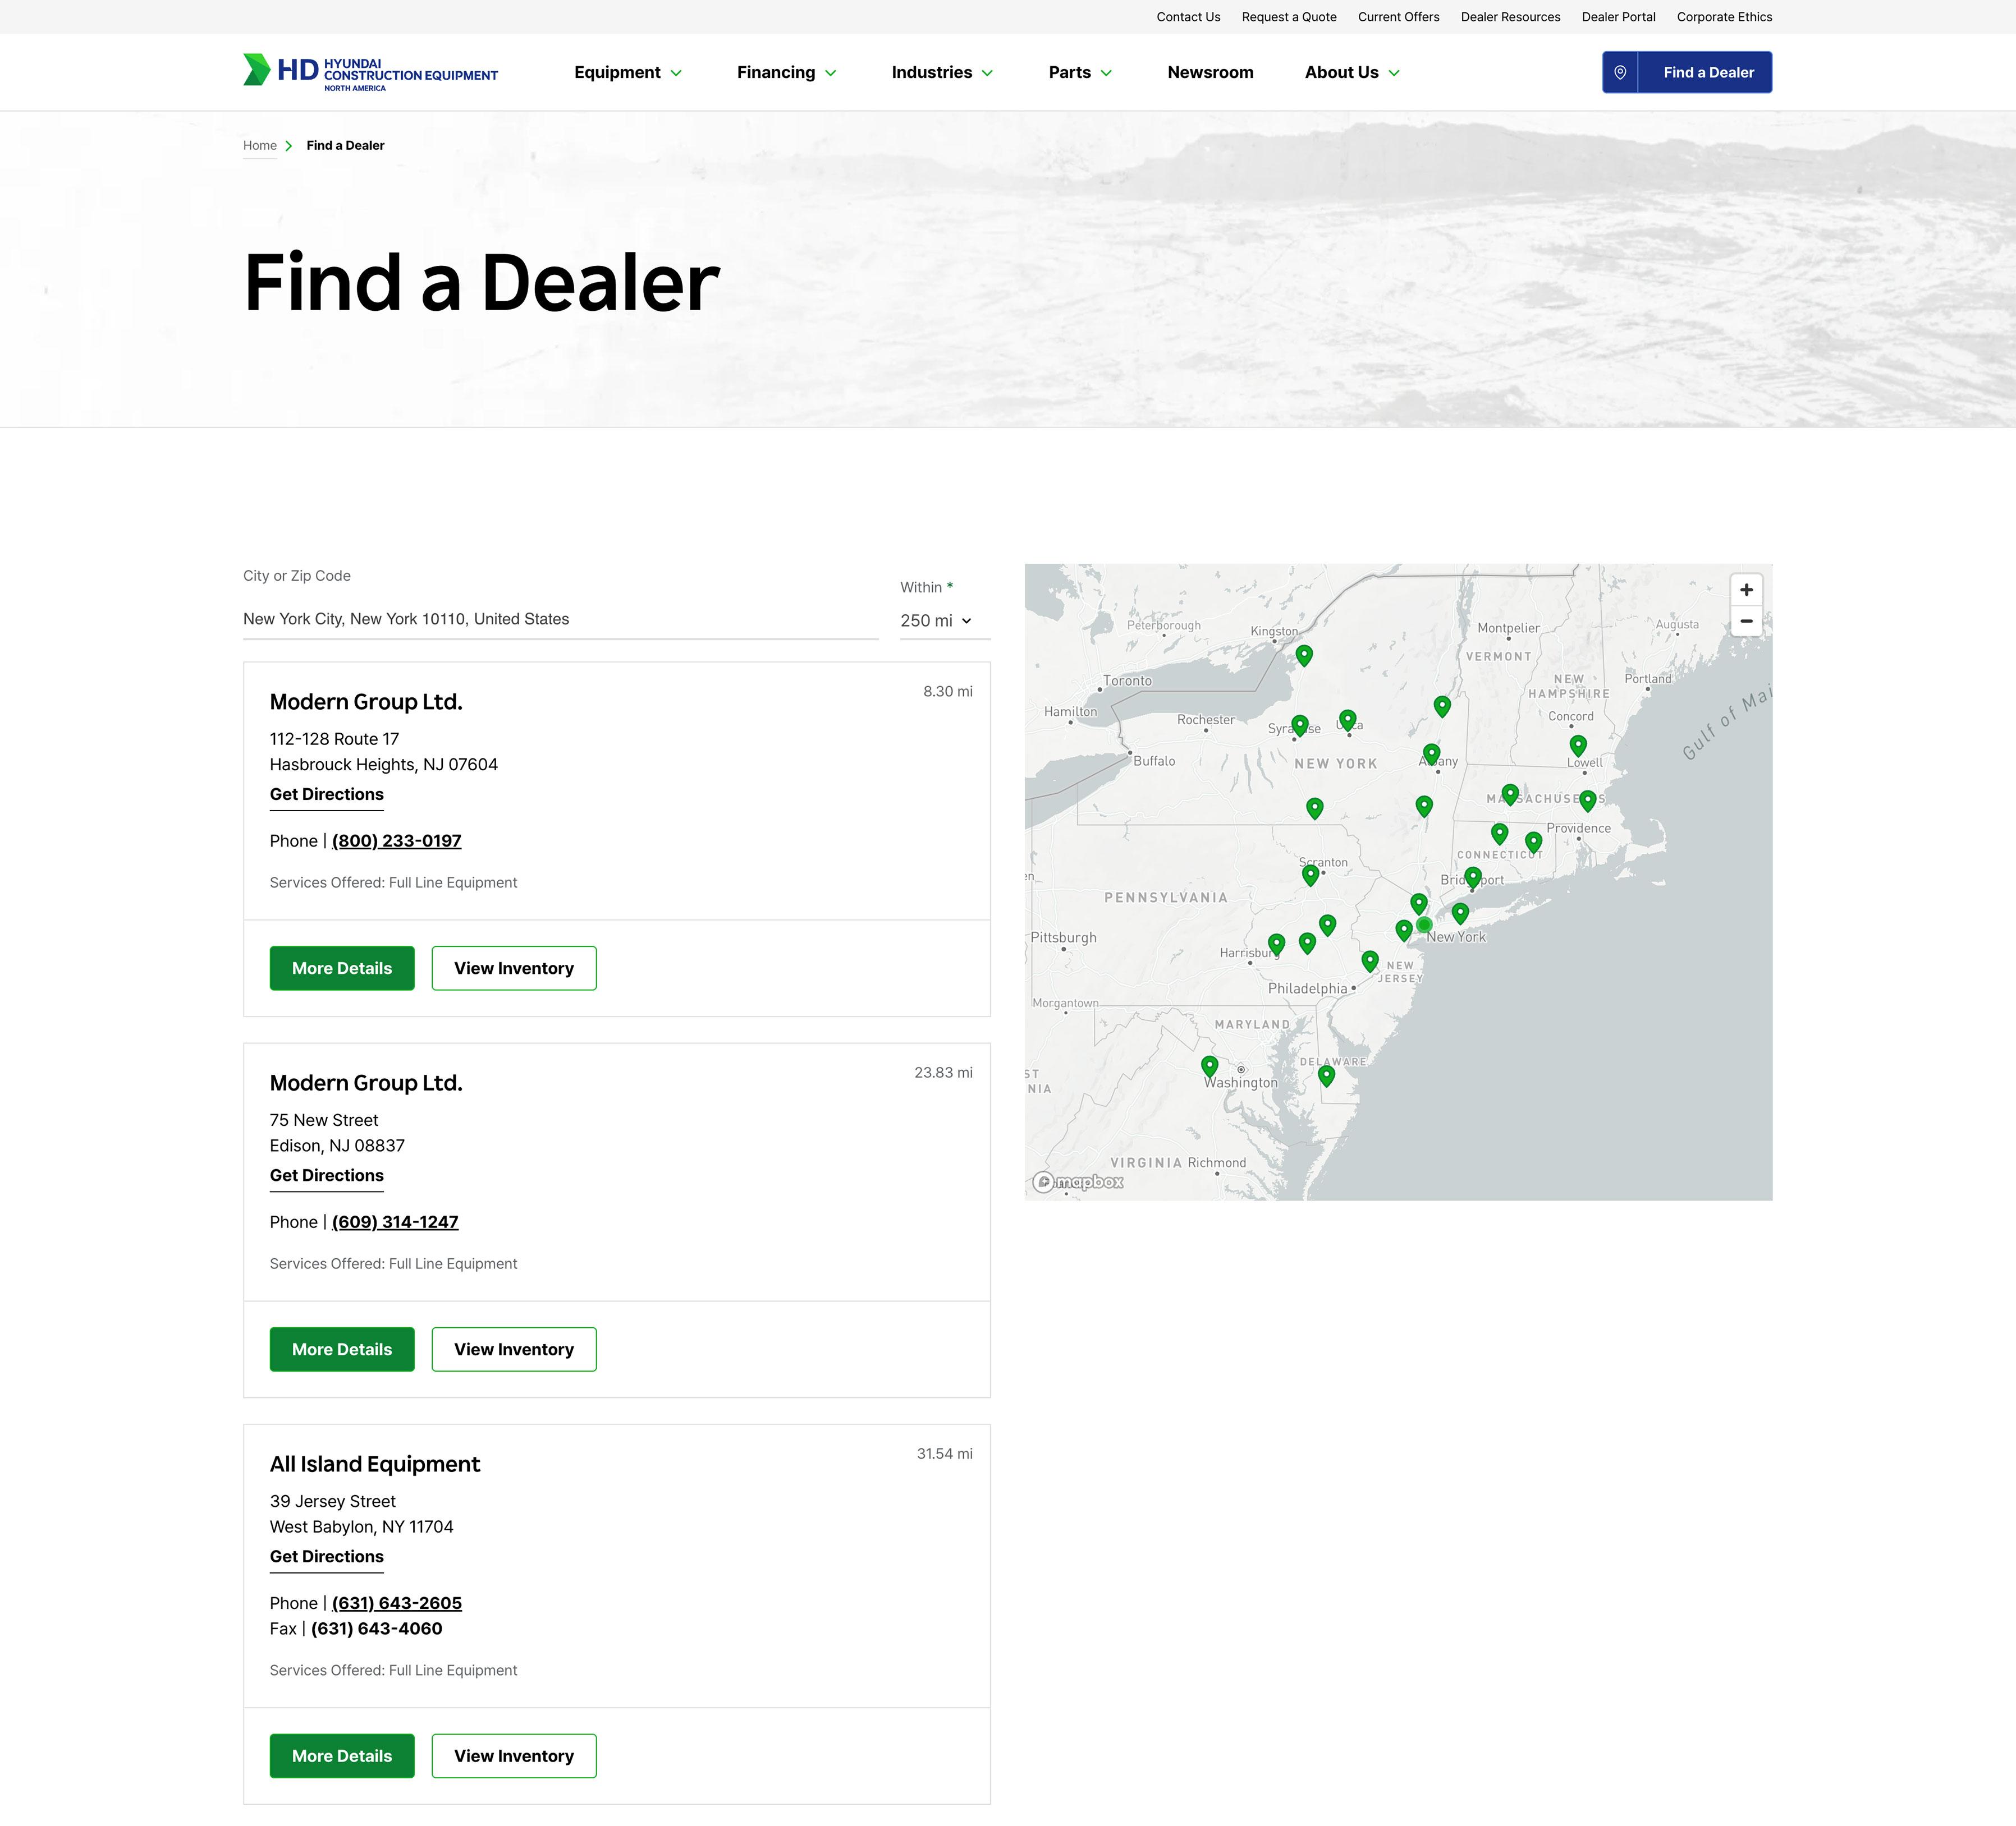Click the Mapbox logo on the map
Viewport: 2016px width, 1826px height.
click(x=1078, y=1183)
